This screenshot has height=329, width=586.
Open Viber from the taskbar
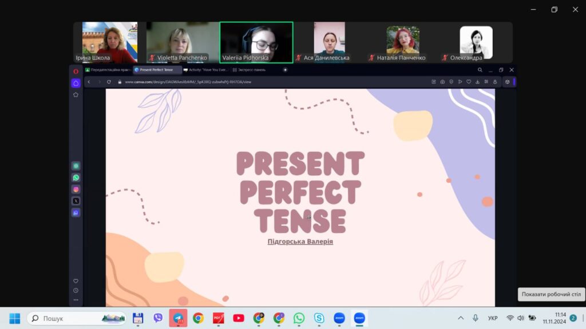158,318
